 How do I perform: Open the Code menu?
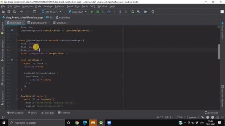(x=38, y=6)
